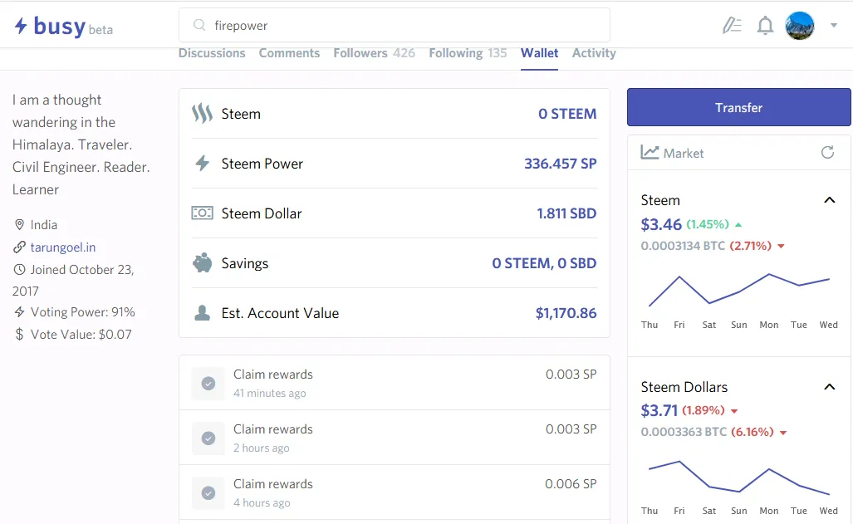Open the Followers 426 tab

coord(375,53)
